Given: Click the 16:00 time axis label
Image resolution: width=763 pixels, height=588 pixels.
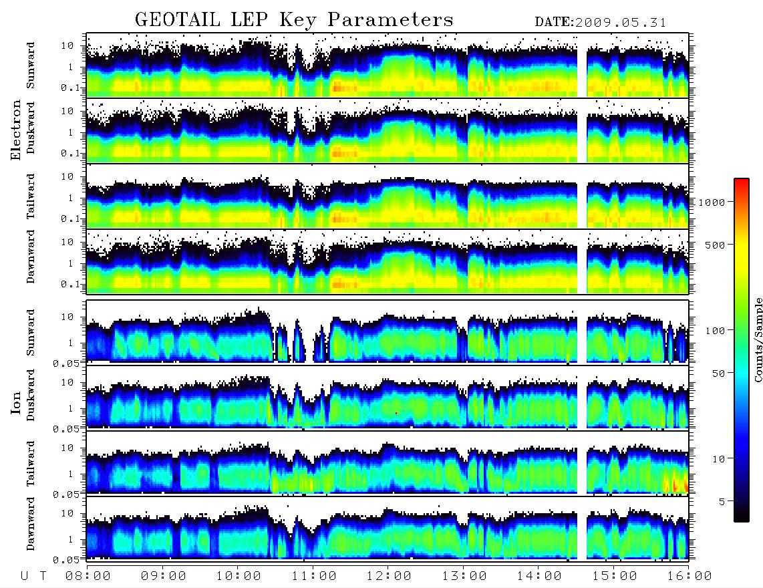Looking at the screenshot, I should pos(690,576).
